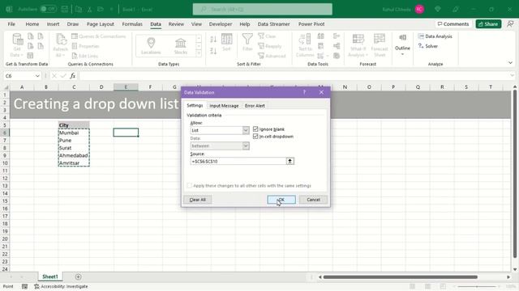Click the Solver tool
Viewport: 519px width, 291px height.
[428, 46]
